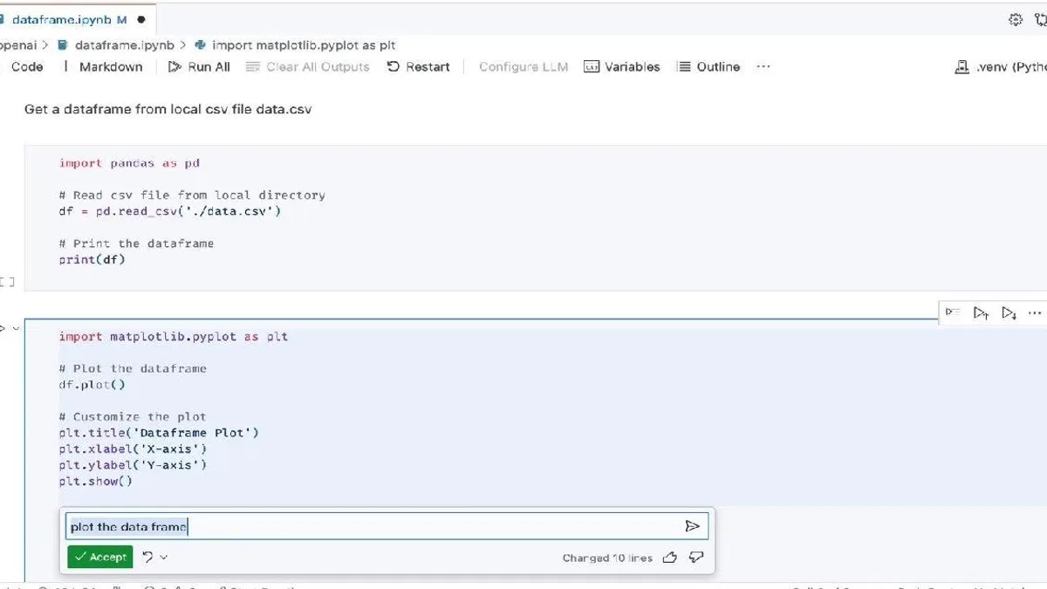
Task: Accept the generated code changes
Action: 100,557
